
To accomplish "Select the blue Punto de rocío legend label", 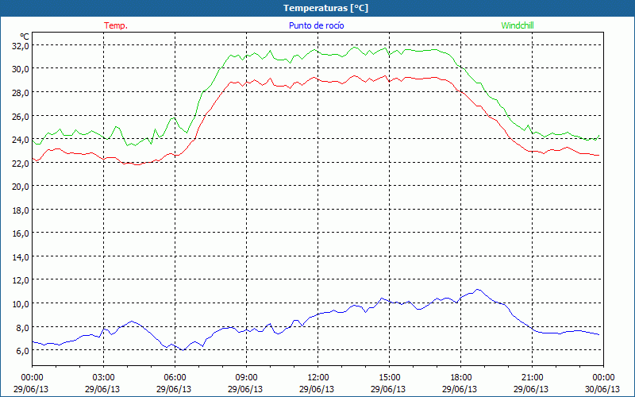I will click(x=316, y=25).
